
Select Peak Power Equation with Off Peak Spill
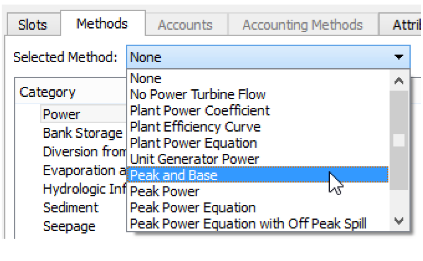[248, 224]
